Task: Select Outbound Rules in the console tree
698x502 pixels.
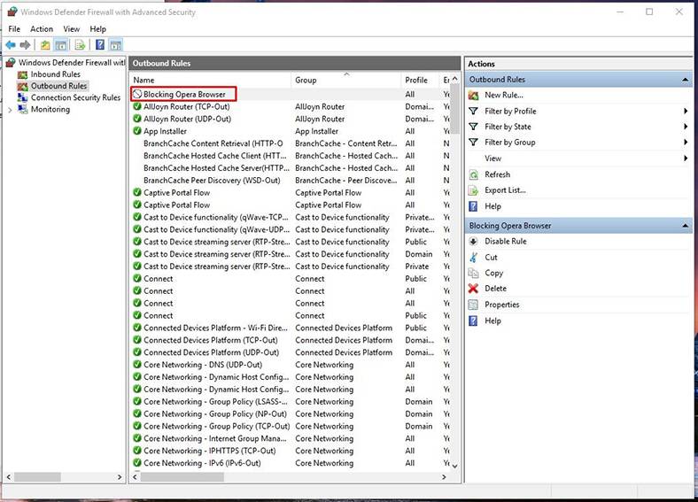Action: coord(58,86)
